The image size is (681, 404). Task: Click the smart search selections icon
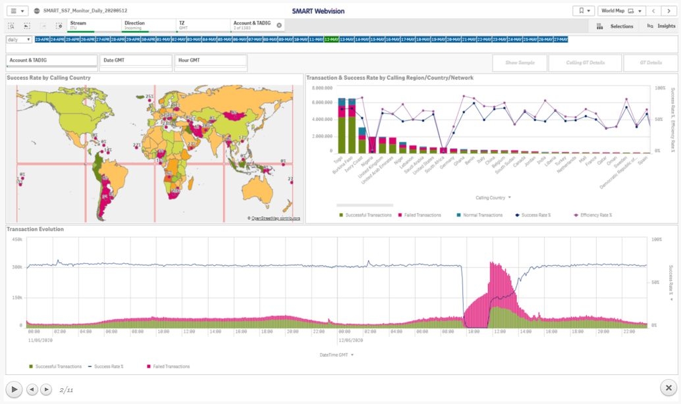[x=11, y=26]
